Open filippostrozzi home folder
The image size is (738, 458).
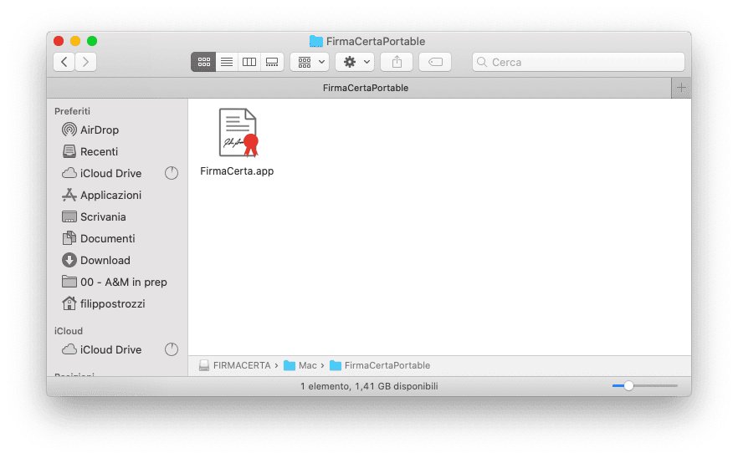(x=104, y=303)
